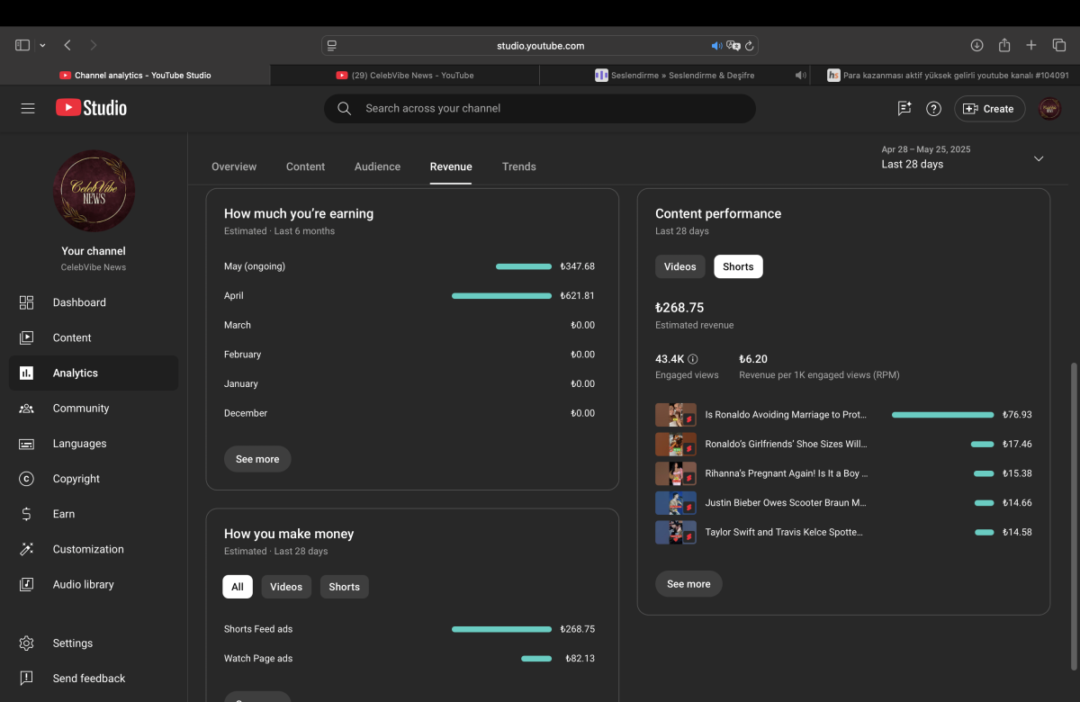Open the sidebar toggle dropdown chevron in Safari
This screenshot has height=702, width=1080.
click(x=42, y=46)
